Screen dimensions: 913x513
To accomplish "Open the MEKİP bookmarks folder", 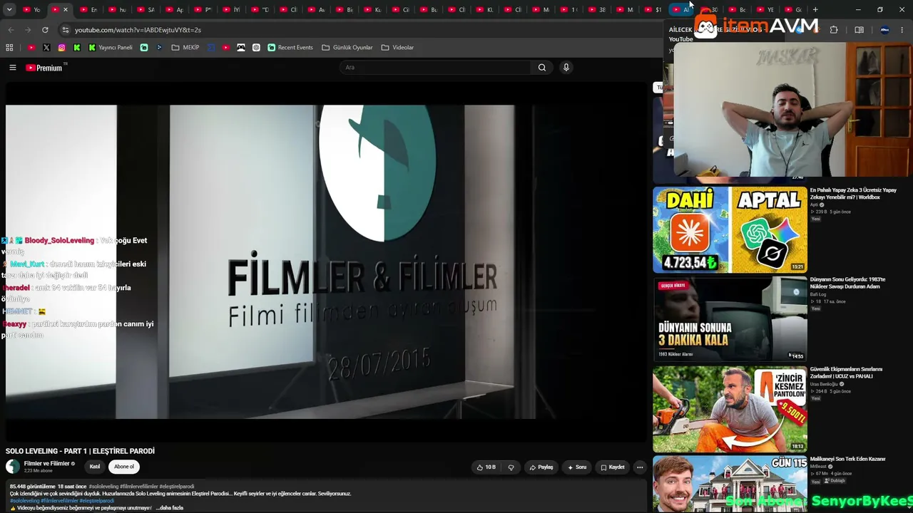I will (x=185, y=48).
